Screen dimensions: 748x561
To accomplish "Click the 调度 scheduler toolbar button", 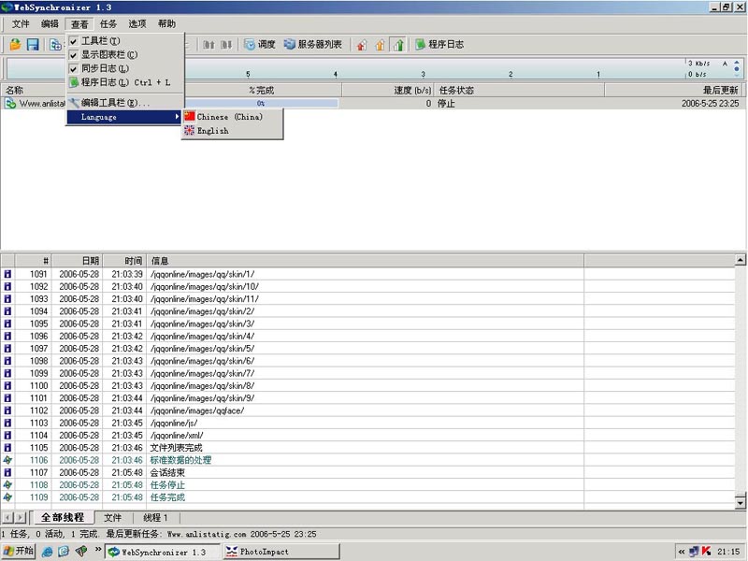I will tap(260, 44).
